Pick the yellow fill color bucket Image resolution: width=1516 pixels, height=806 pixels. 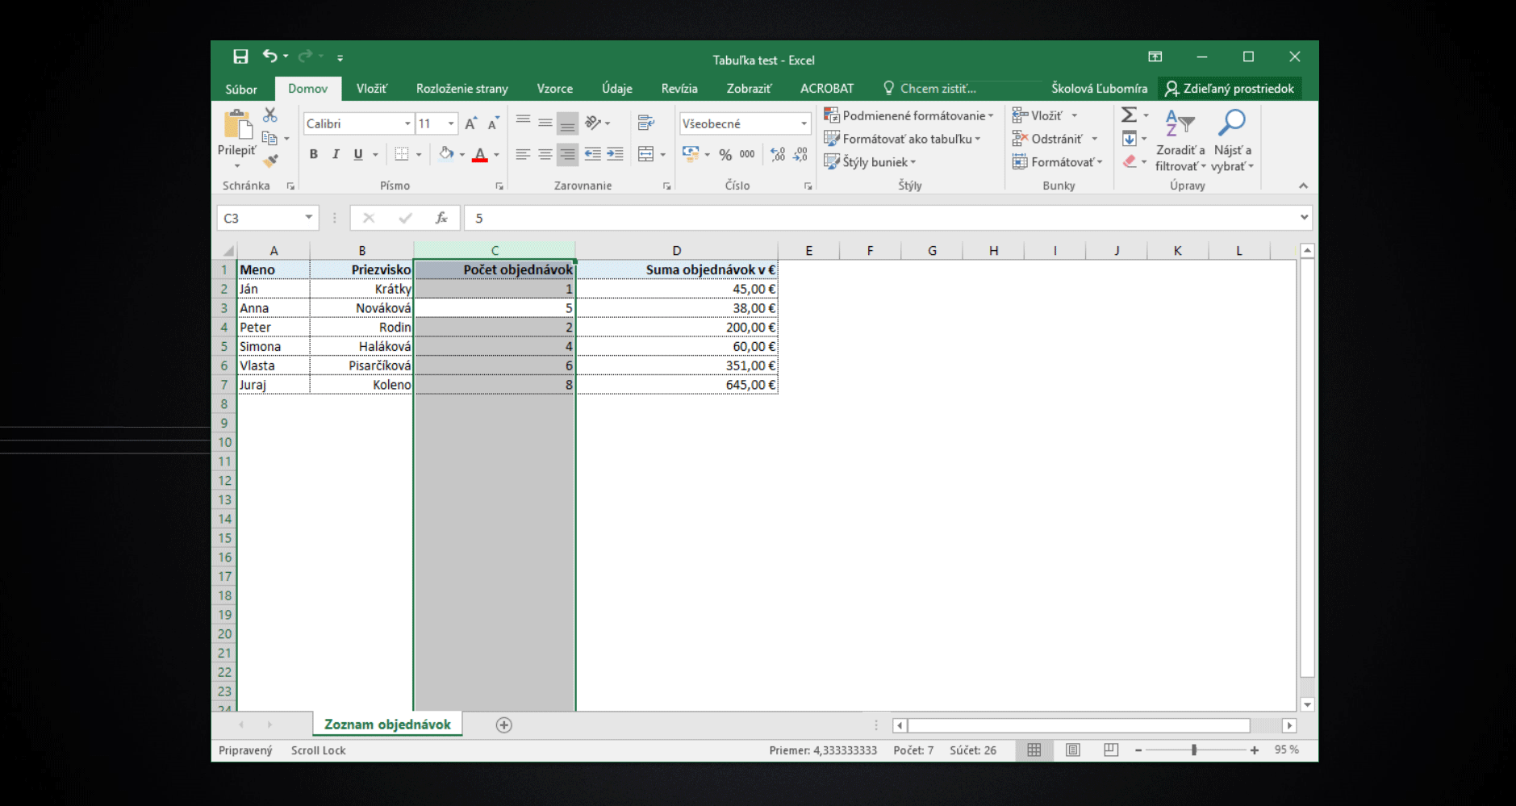(x=446, y=154)
